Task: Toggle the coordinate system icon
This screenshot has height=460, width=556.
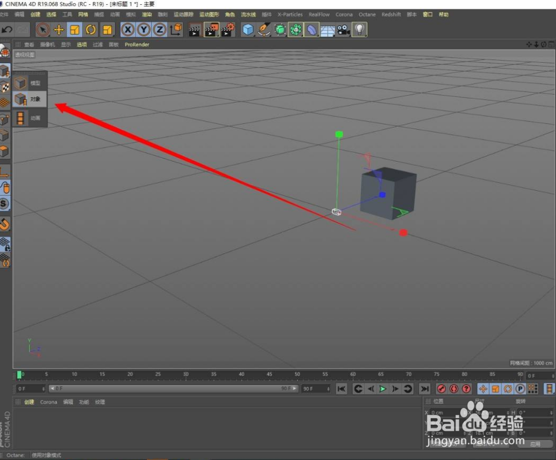Action: [176, 30]
